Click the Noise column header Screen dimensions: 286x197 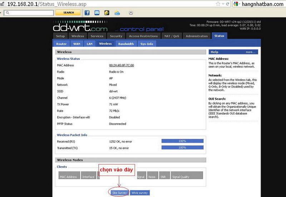153,175
